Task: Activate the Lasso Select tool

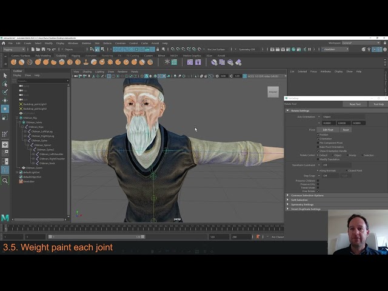Action: point(5,84)
